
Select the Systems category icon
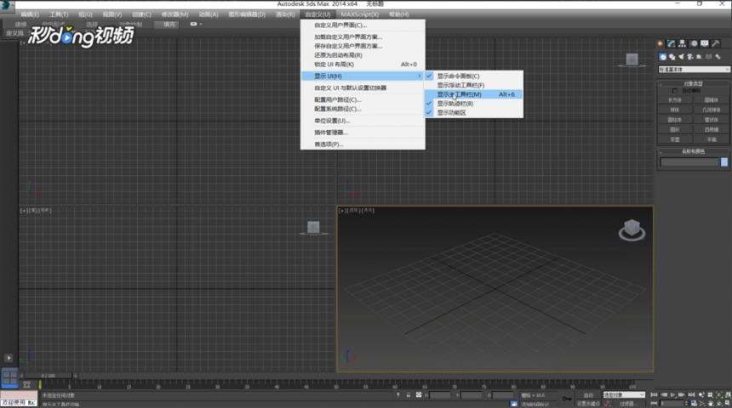pos(718,57)
